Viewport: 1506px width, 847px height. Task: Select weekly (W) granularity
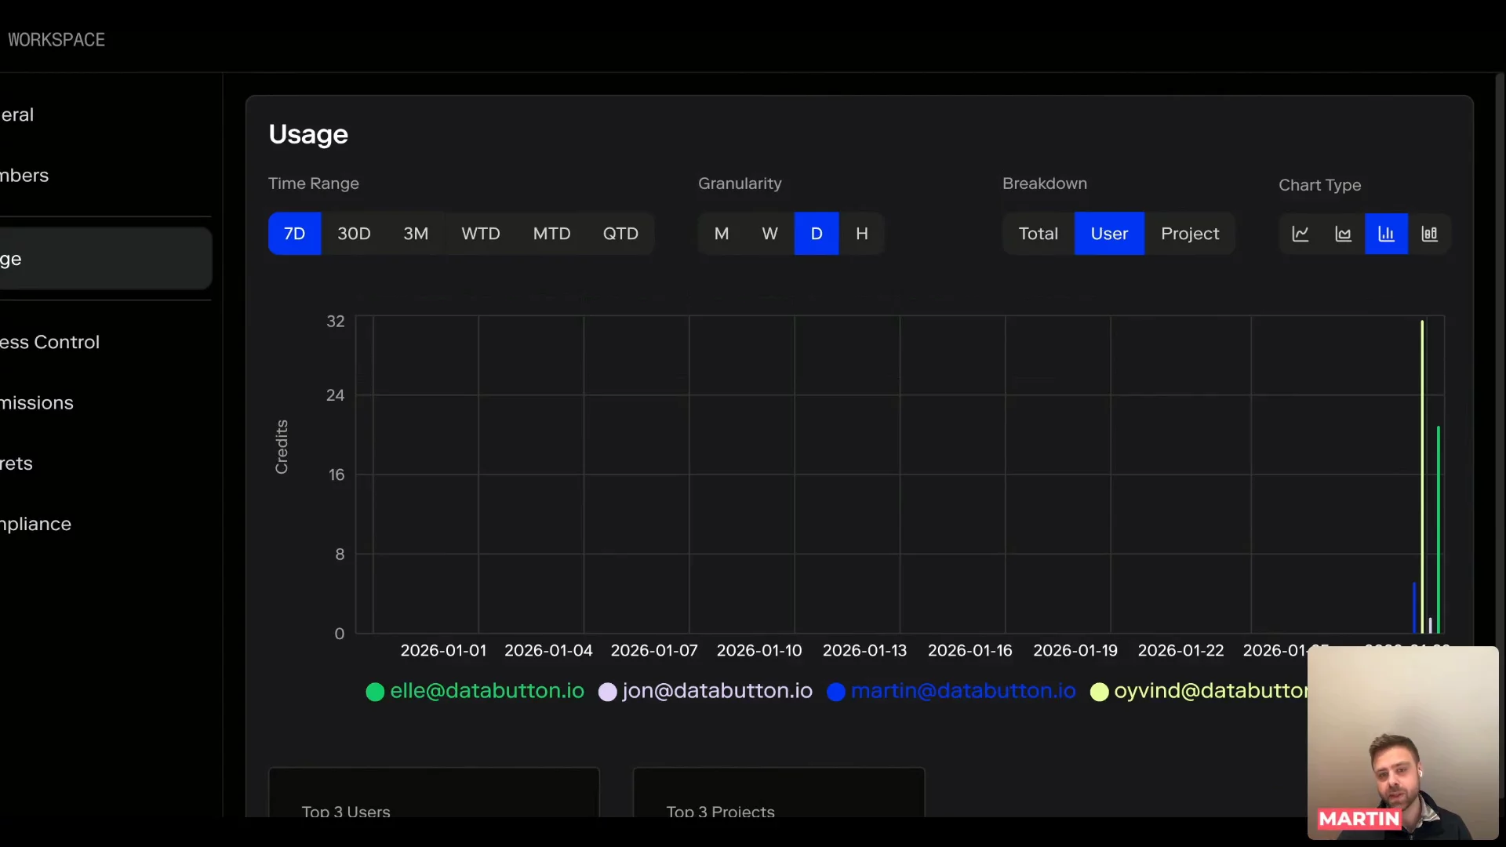769,234
